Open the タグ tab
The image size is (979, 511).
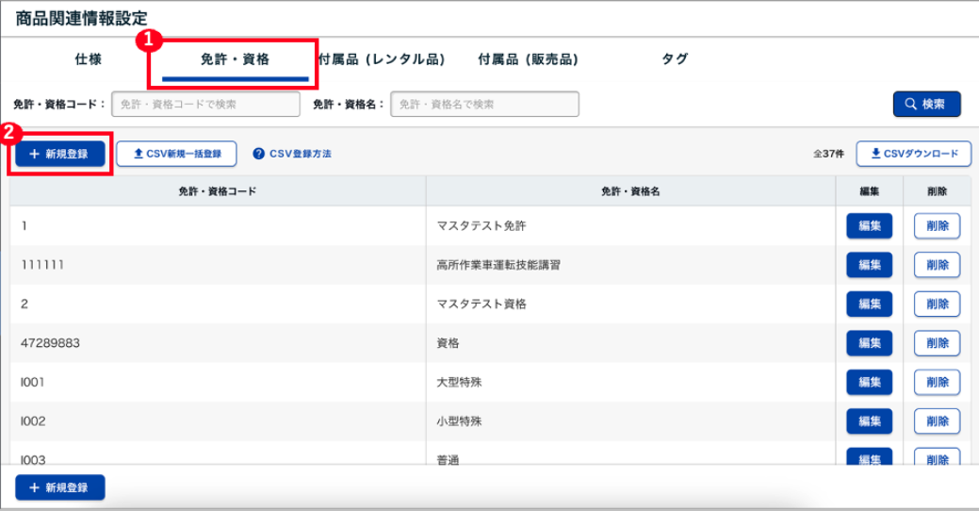tap(675, 59)
